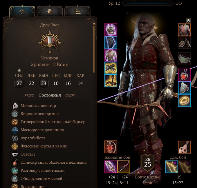Image resolution: width=197 pixels, height=188 pixels.
Task: Open the crossed axes equipment tab
Action: 22,12
